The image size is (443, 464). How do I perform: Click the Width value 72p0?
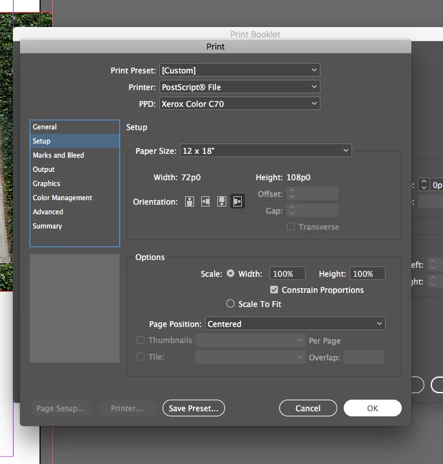pos(191,177)
